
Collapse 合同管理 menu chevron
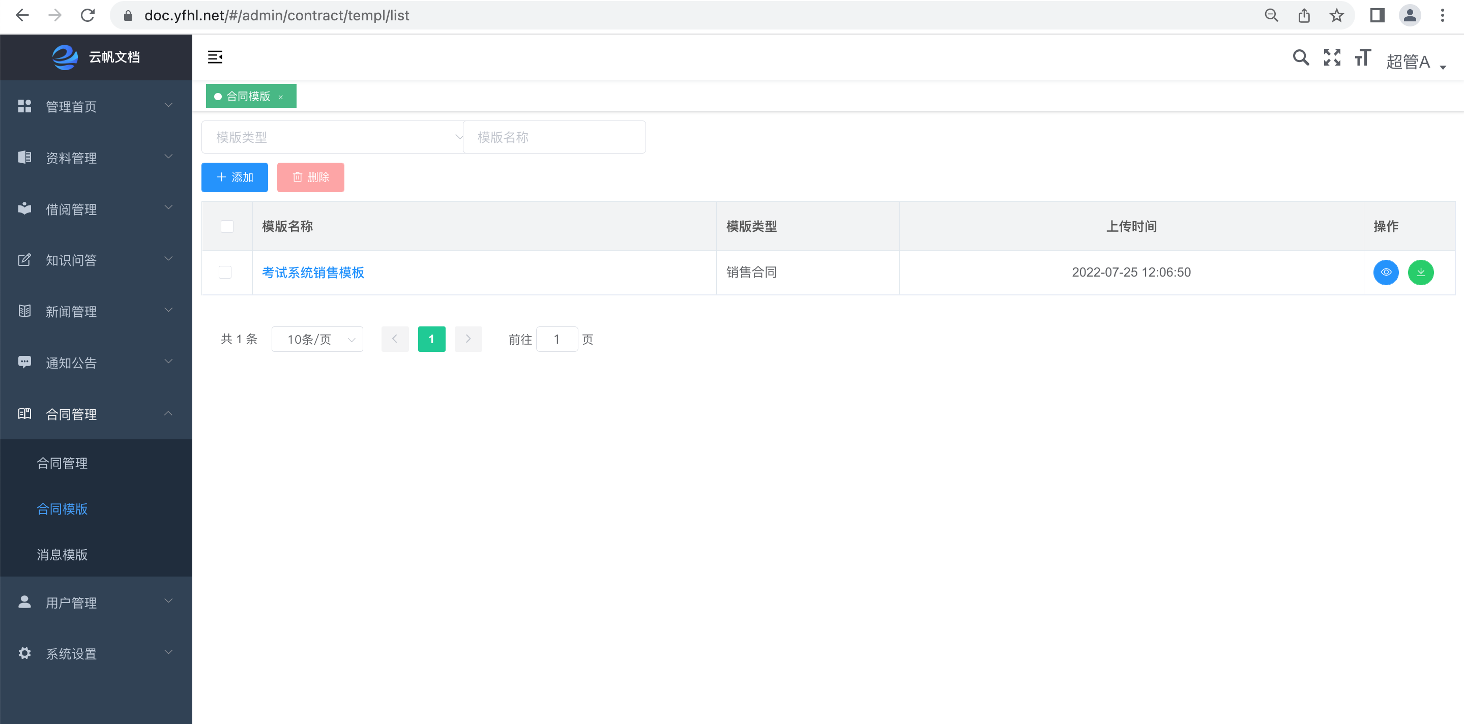168,413
